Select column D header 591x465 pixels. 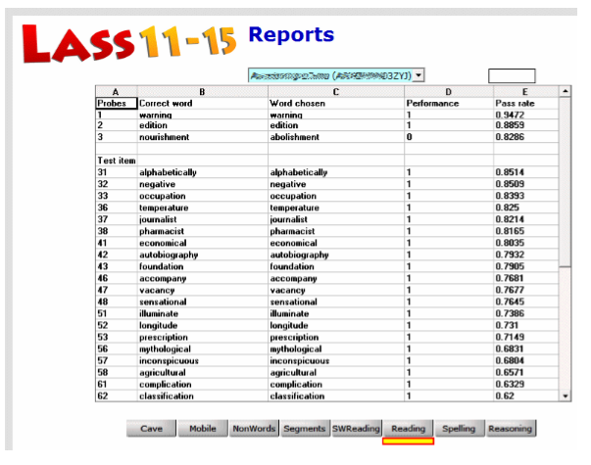449,91
